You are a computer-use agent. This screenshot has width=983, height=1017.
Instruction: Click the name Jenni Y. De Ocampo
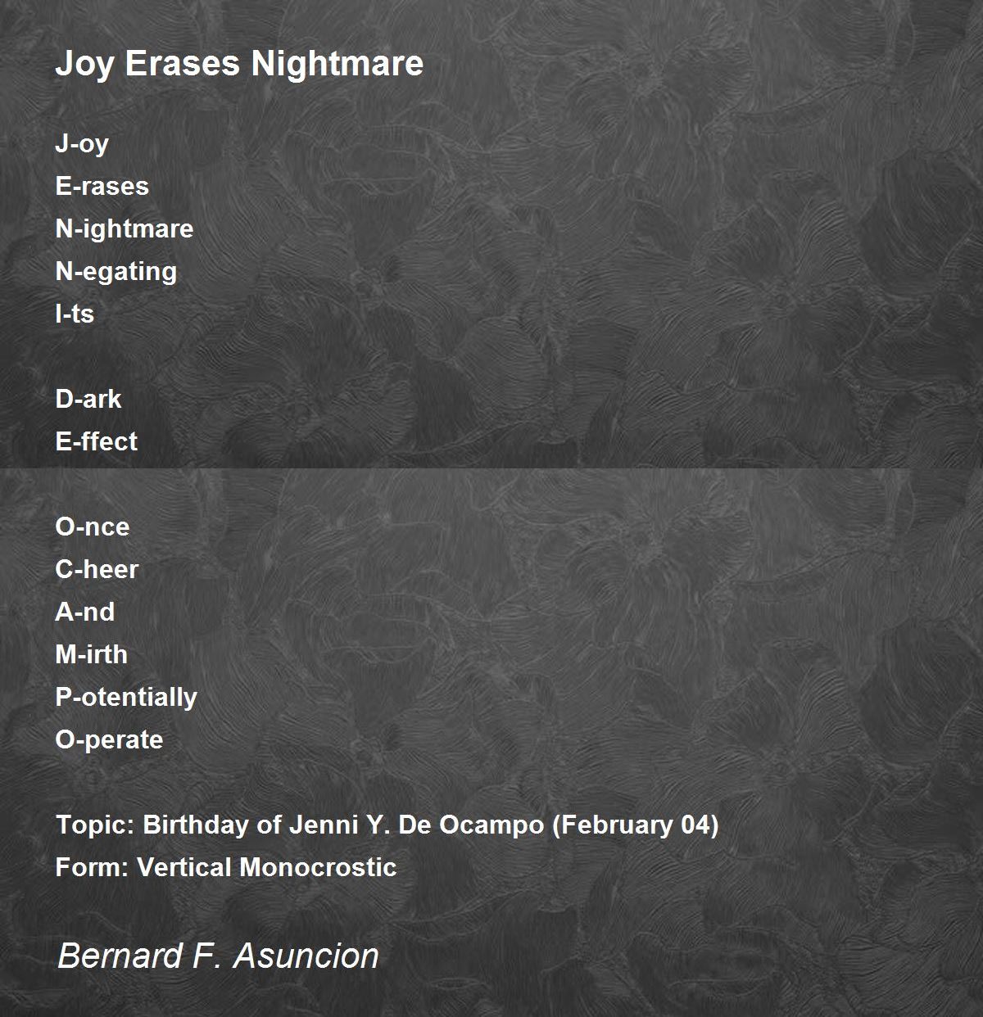click(x=416, y=825)
